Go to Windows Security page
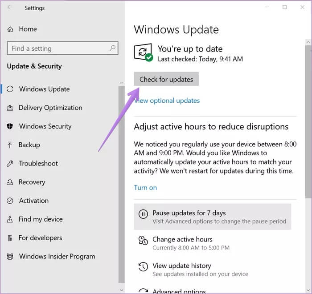The image size is (312, 294). (45, 126)
